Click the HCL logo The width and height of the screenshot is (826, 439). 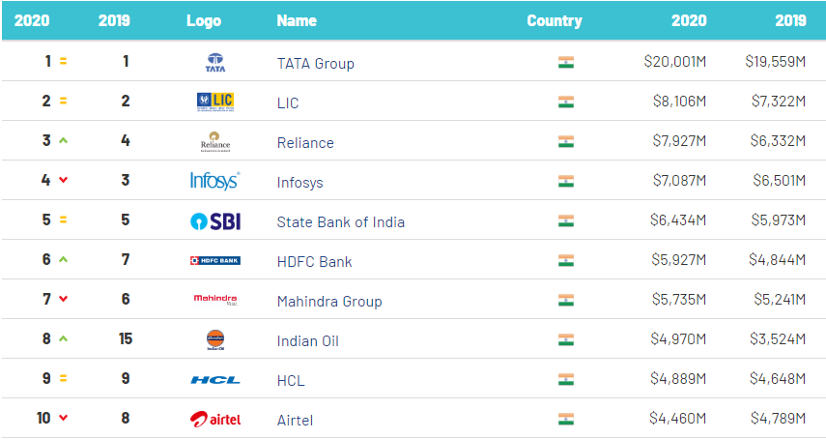pyautogui.click(x=214, y=380)
